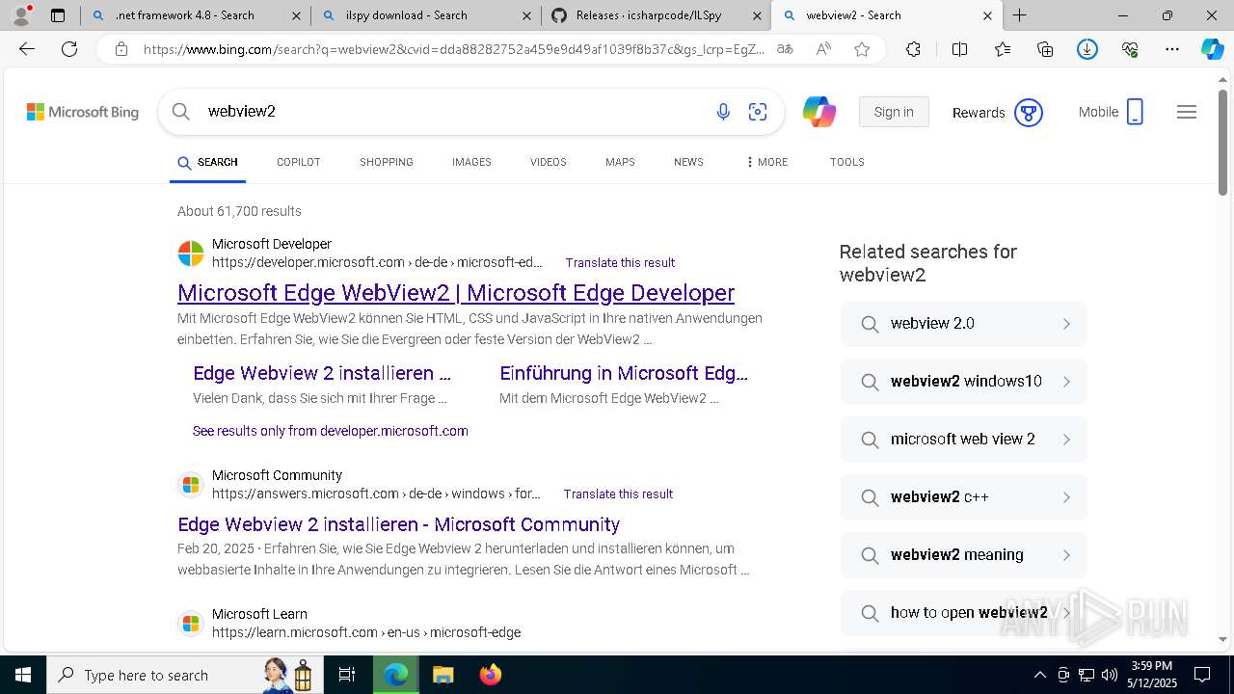Viewport: 1234px width, 694px height.
Task: Launch Firefox from taskbar
Action: [x=491, y=675]
